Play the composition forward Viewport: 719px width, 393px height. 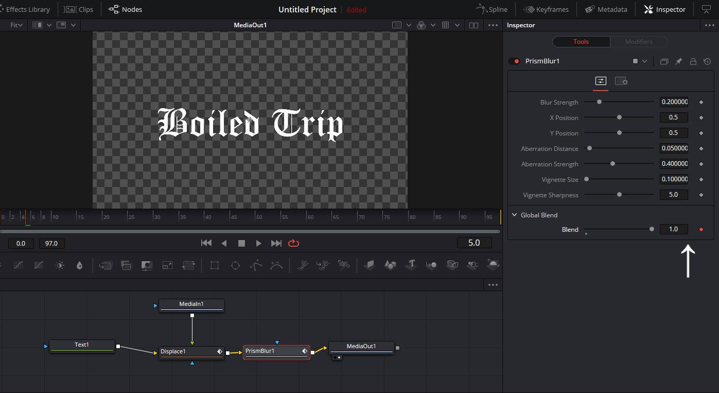click(258, 243)
